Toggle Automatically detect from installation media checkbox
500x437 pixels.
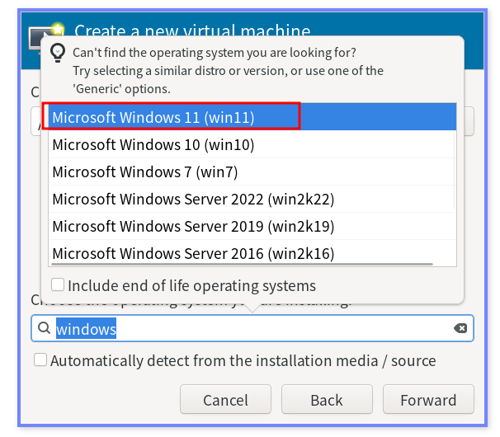pos(40,360)
